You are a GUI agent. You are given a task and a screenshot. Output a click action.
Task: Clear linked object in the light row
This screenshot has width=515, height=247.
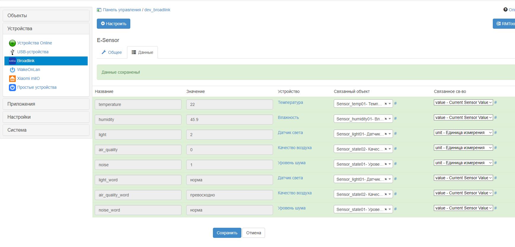pyautogui.click(x=386, y=134)
